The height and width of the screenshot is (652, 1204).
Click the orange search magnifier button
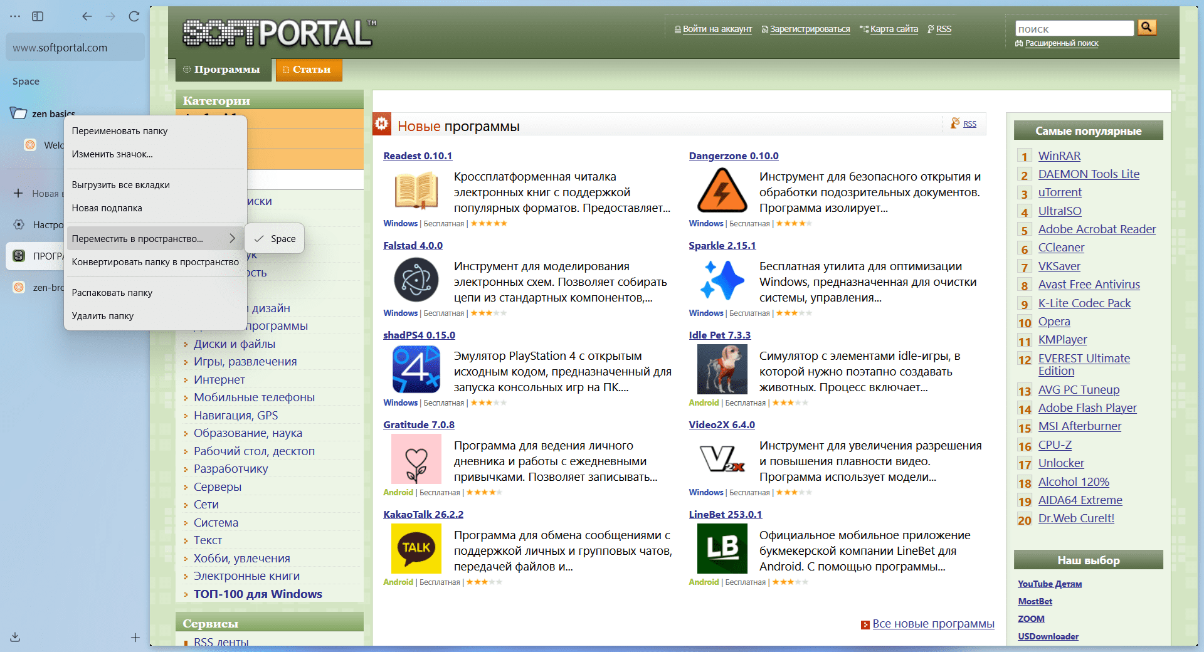[1147, 27]
